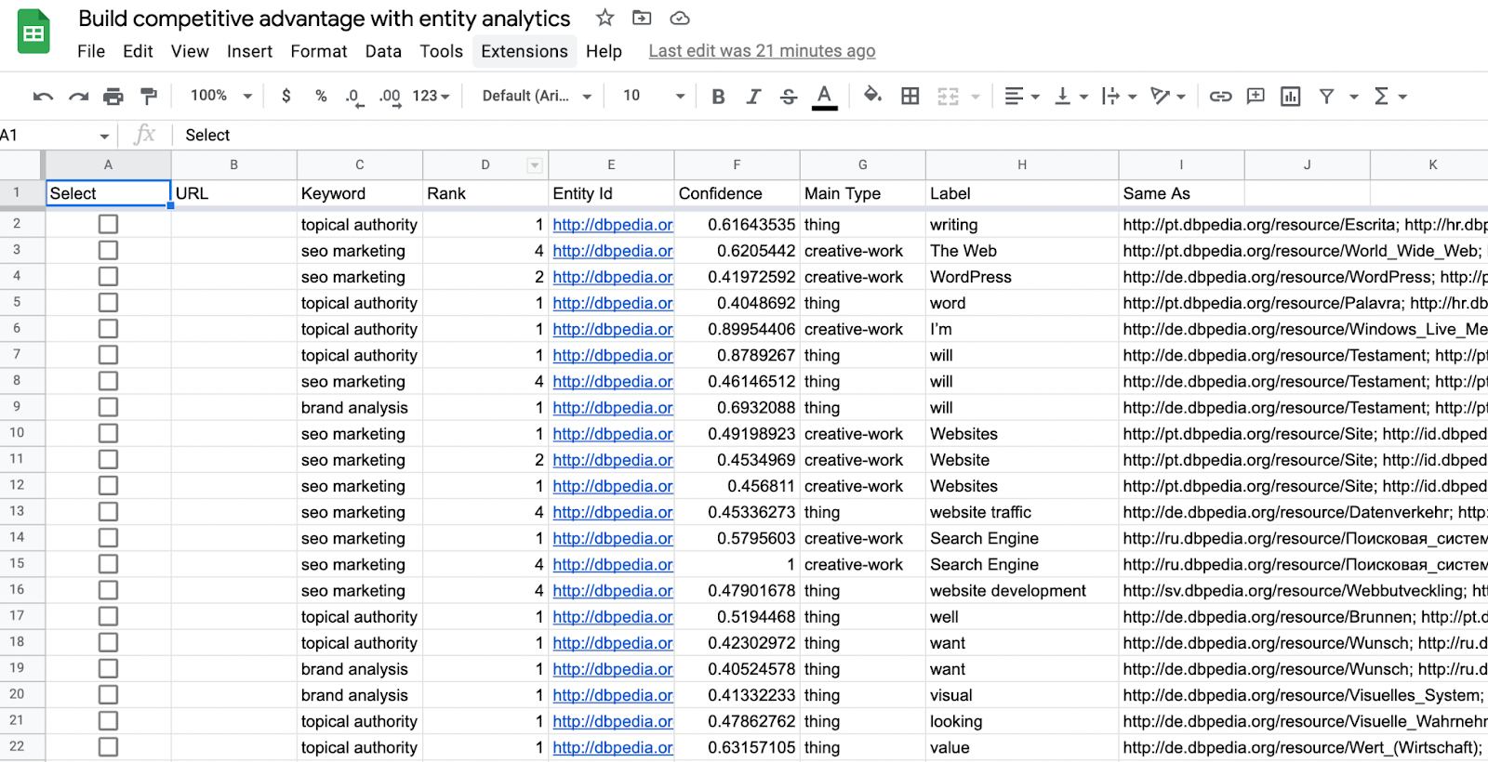1488x762 pixels.
Task: Tick the checkbox in row 9
Action: click(x=108, y=407)
